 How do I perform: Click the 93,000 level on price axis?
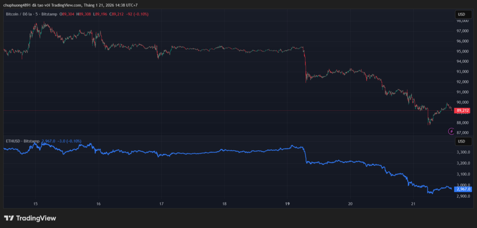coord(462,72)
